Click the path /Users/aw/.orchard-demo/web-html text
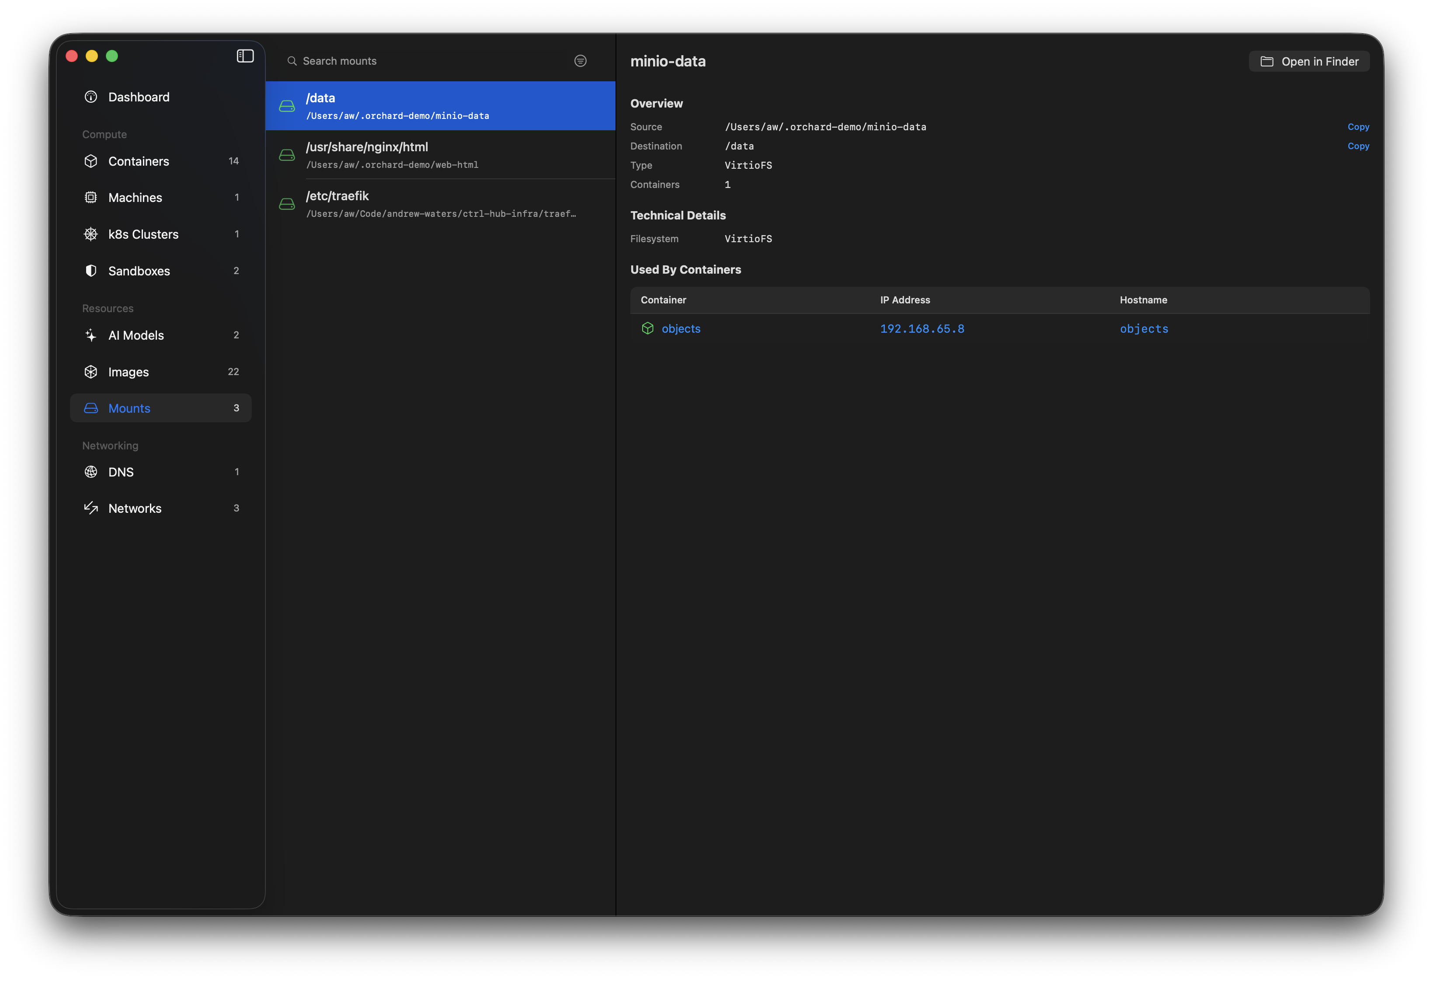This screenshot has height=981, width=1433. click(392, 165)
